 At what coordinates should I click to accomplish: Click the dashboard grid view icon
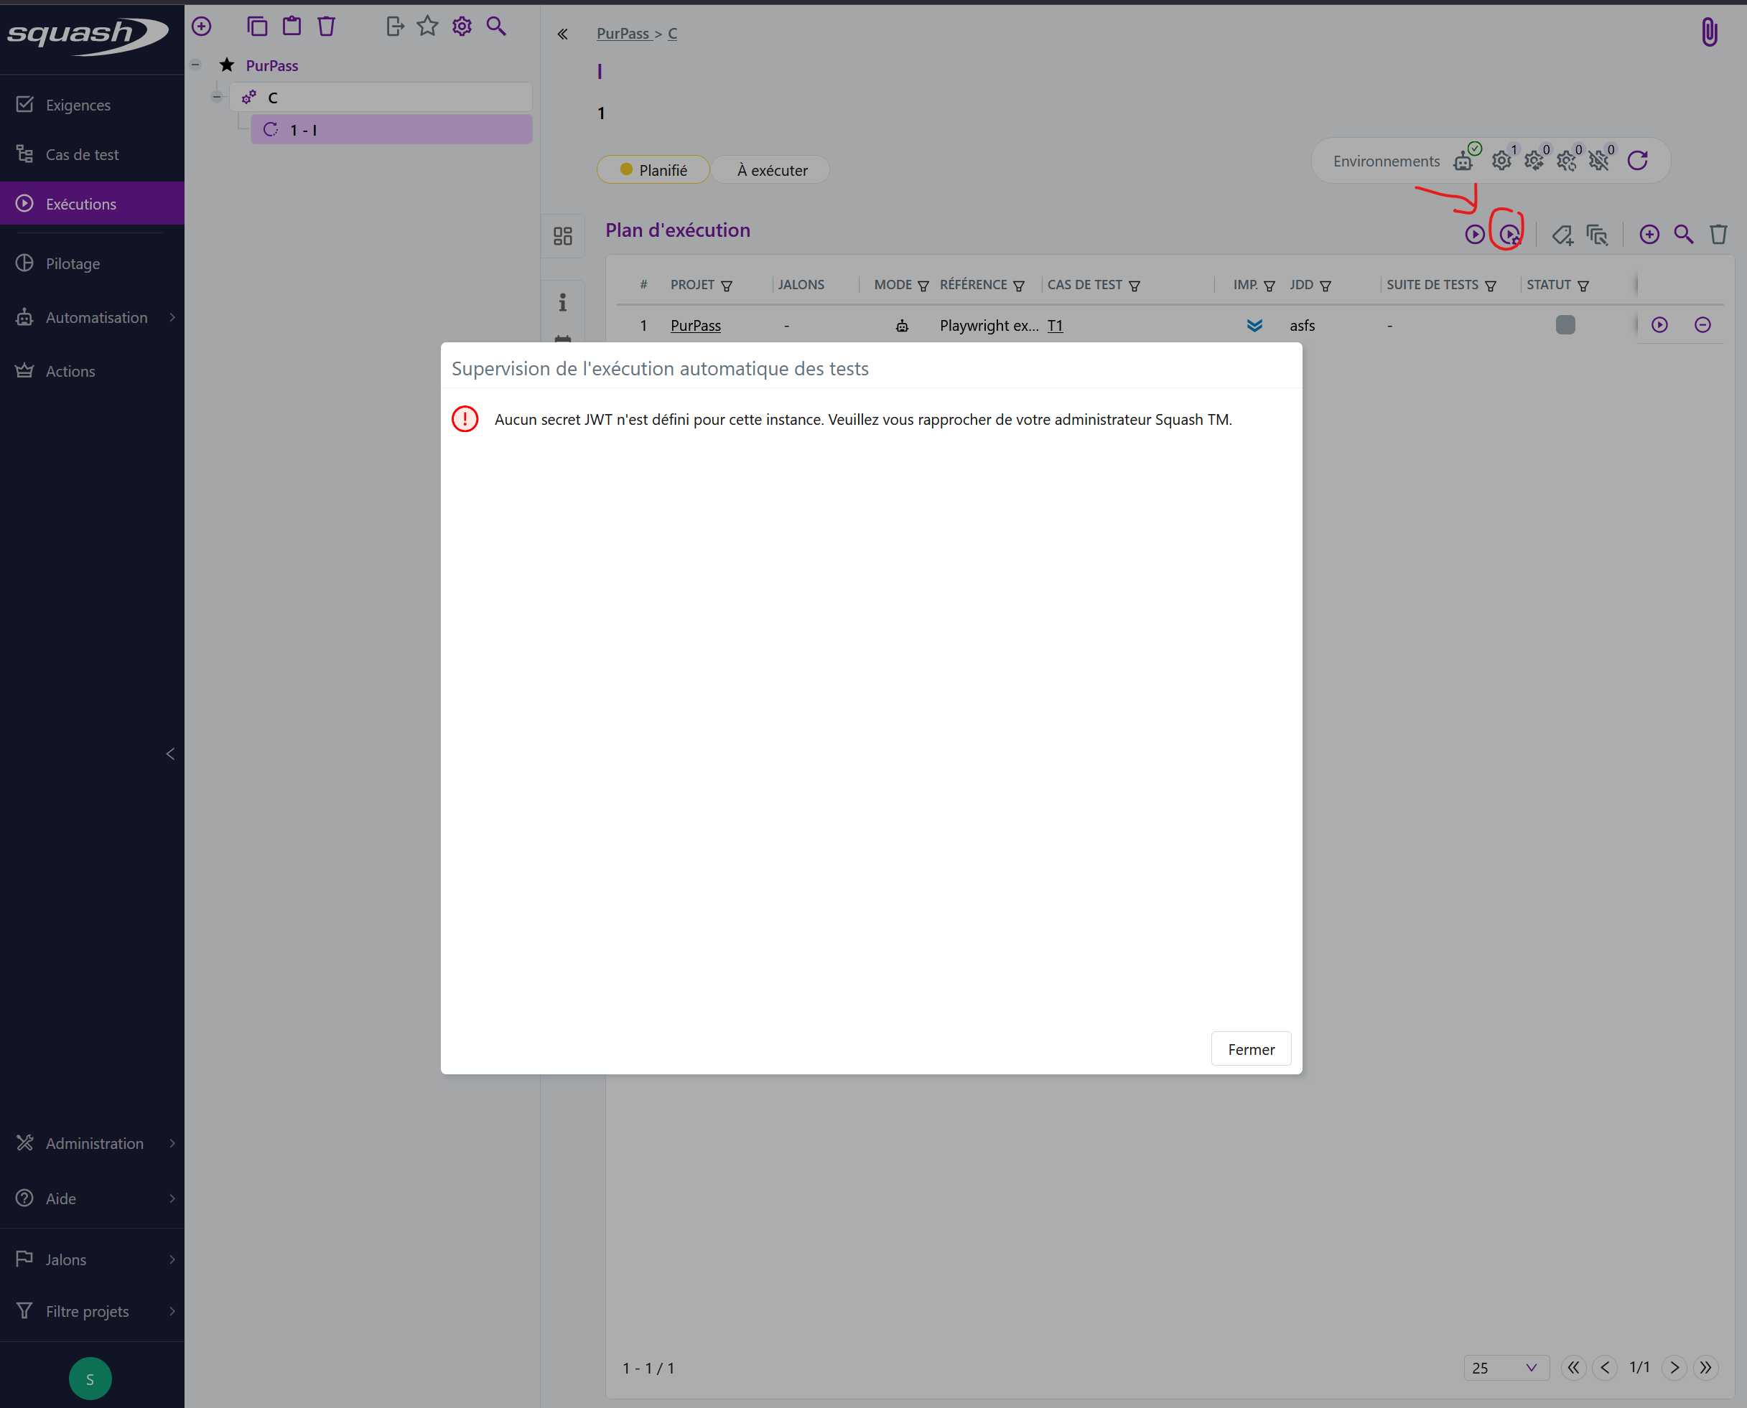pos(562,236)
